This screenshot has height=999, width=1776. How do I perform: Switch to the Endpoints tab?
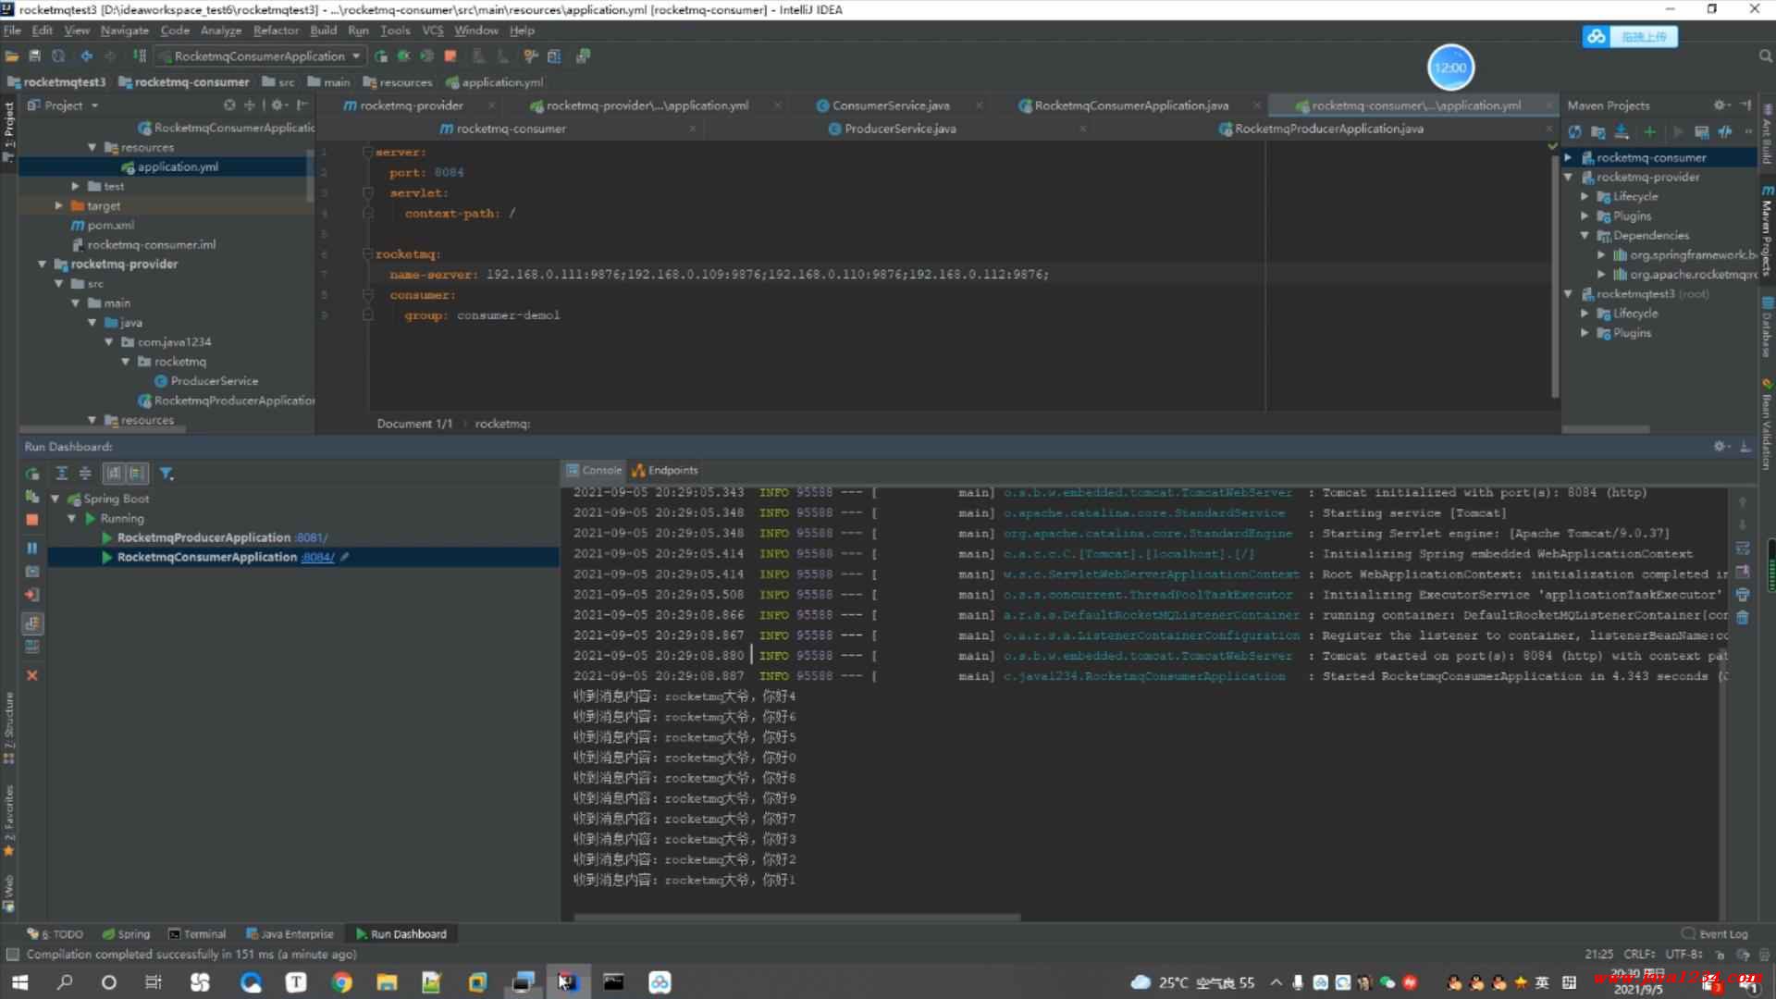tap(665, 471)
